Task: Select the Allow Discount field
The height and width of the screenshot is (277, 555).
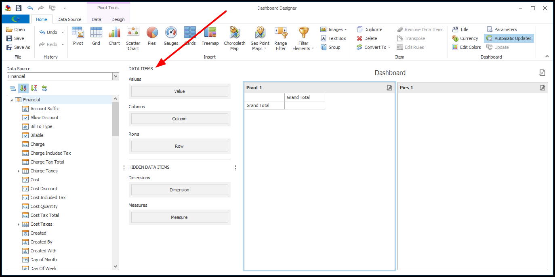Action: point(44,118)
